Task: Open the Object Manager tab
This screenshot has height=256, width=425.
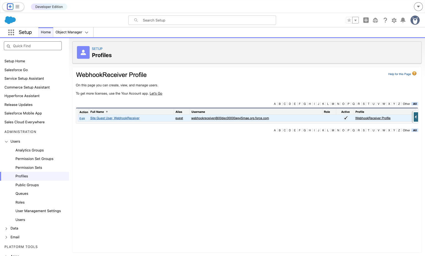Action: pos(69,32)
